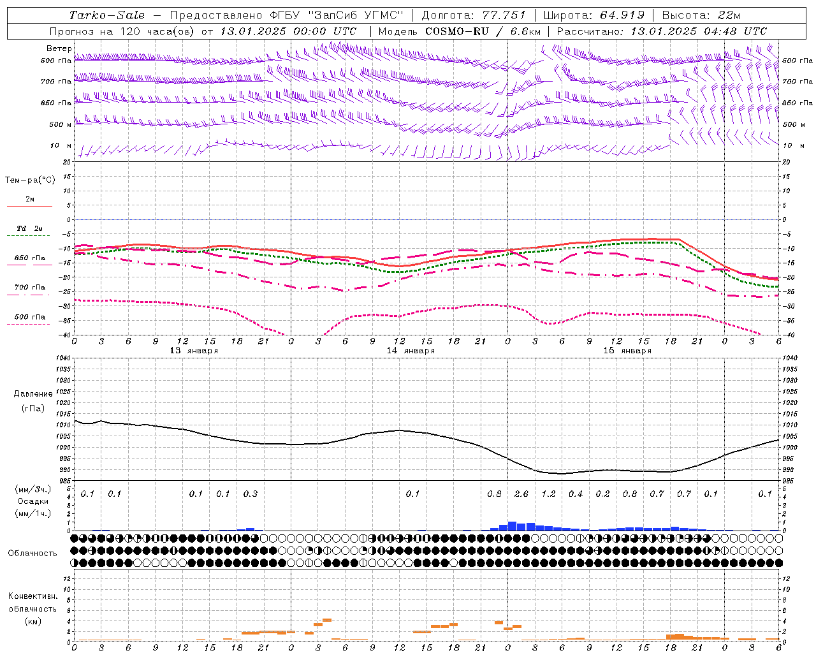Screen dimensions: 816x653
Task: Click the 'Осадки' precipitation label
Action: (x=33, y=501)
